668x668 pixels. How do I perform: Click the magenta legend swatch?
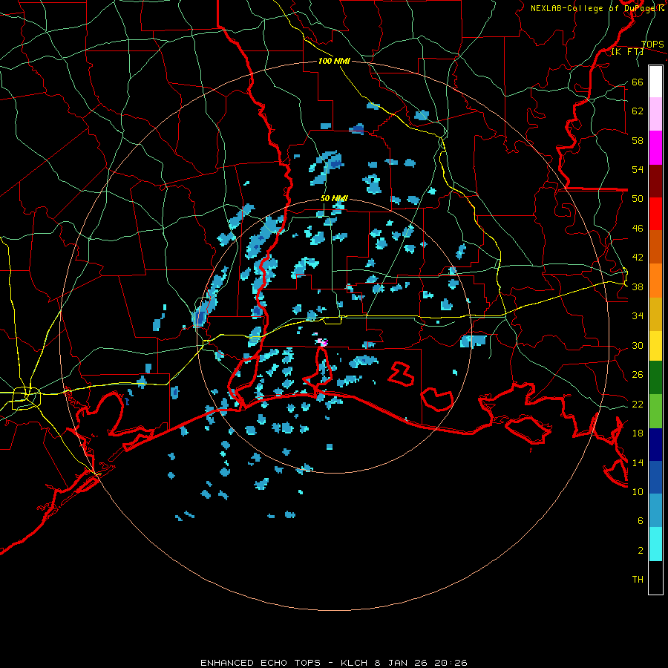(x=655, y=148)
